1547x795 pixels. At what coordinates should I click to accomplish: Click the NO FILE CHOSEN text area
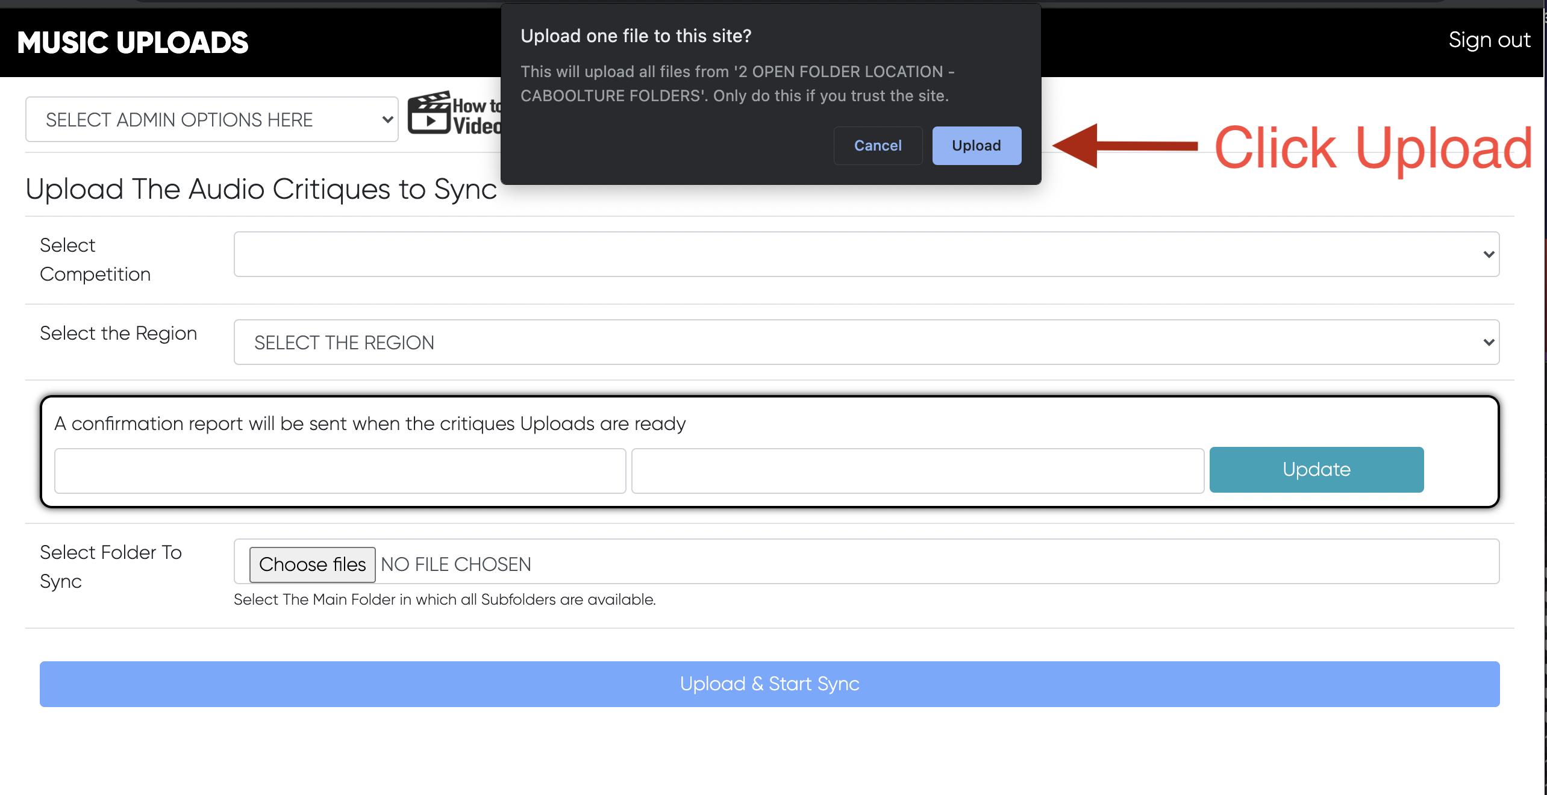tap(456, 564)
